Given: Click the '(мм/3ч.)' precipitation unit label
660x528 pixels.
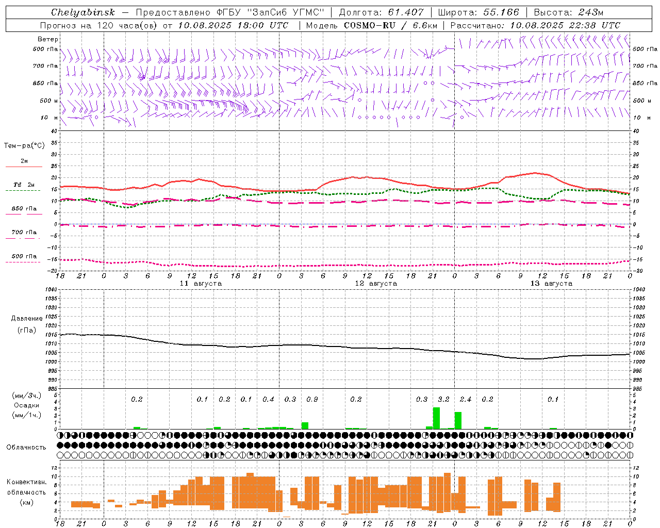Looking at the screenshot, I should [26, 395].
